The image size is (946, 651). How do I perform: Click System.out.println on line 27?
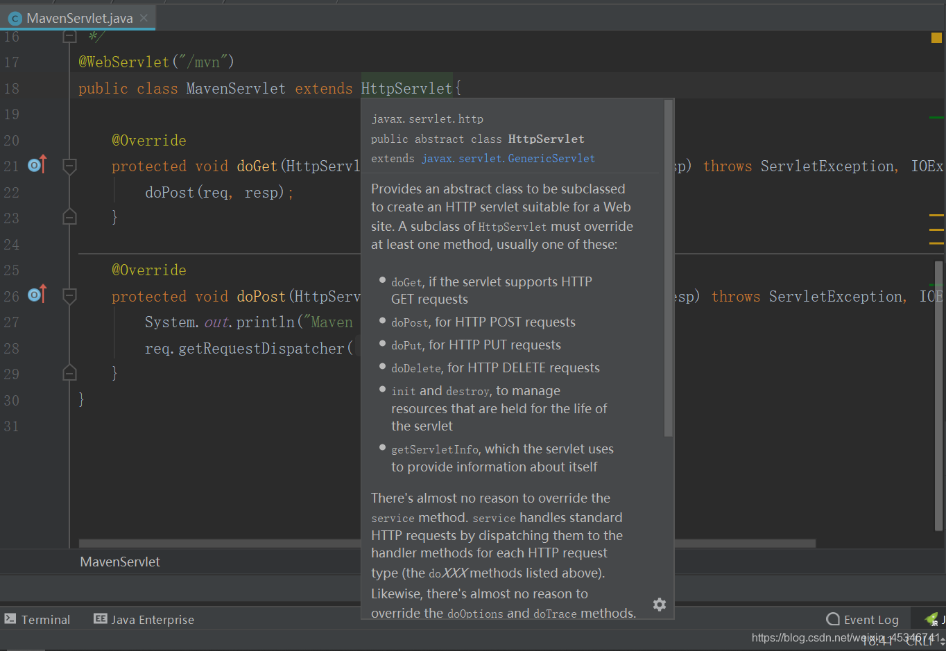(x=220, y=322)
